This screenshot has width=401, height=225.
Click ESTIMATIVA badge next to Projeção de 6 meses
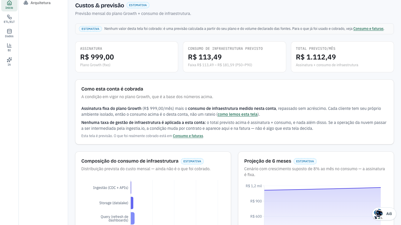pos(305,161)
